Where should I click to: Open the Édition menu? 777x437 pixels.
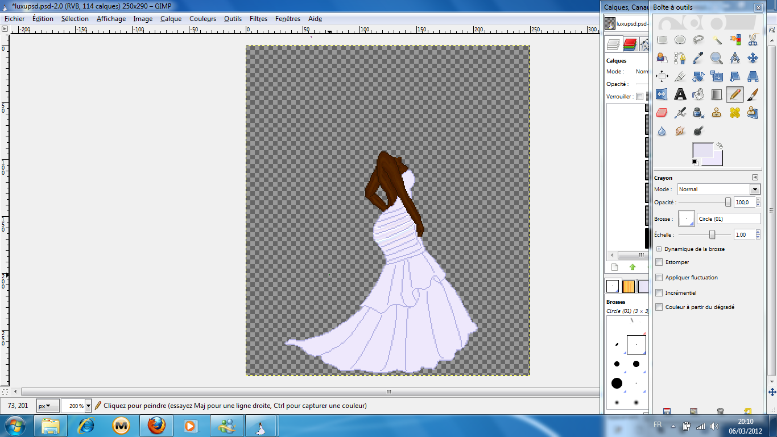click(43, 19)
